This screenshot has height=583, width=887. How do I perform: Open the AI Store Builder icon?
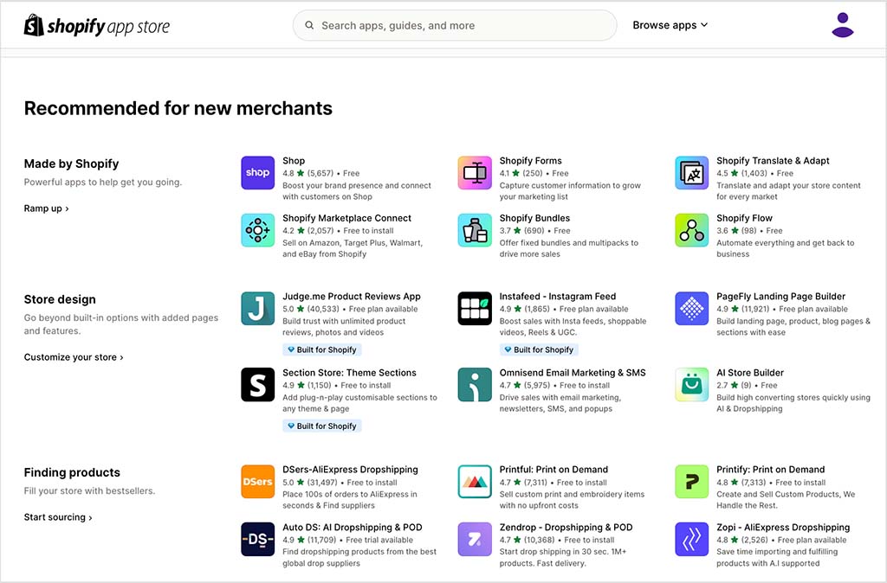tap(692, 385)
